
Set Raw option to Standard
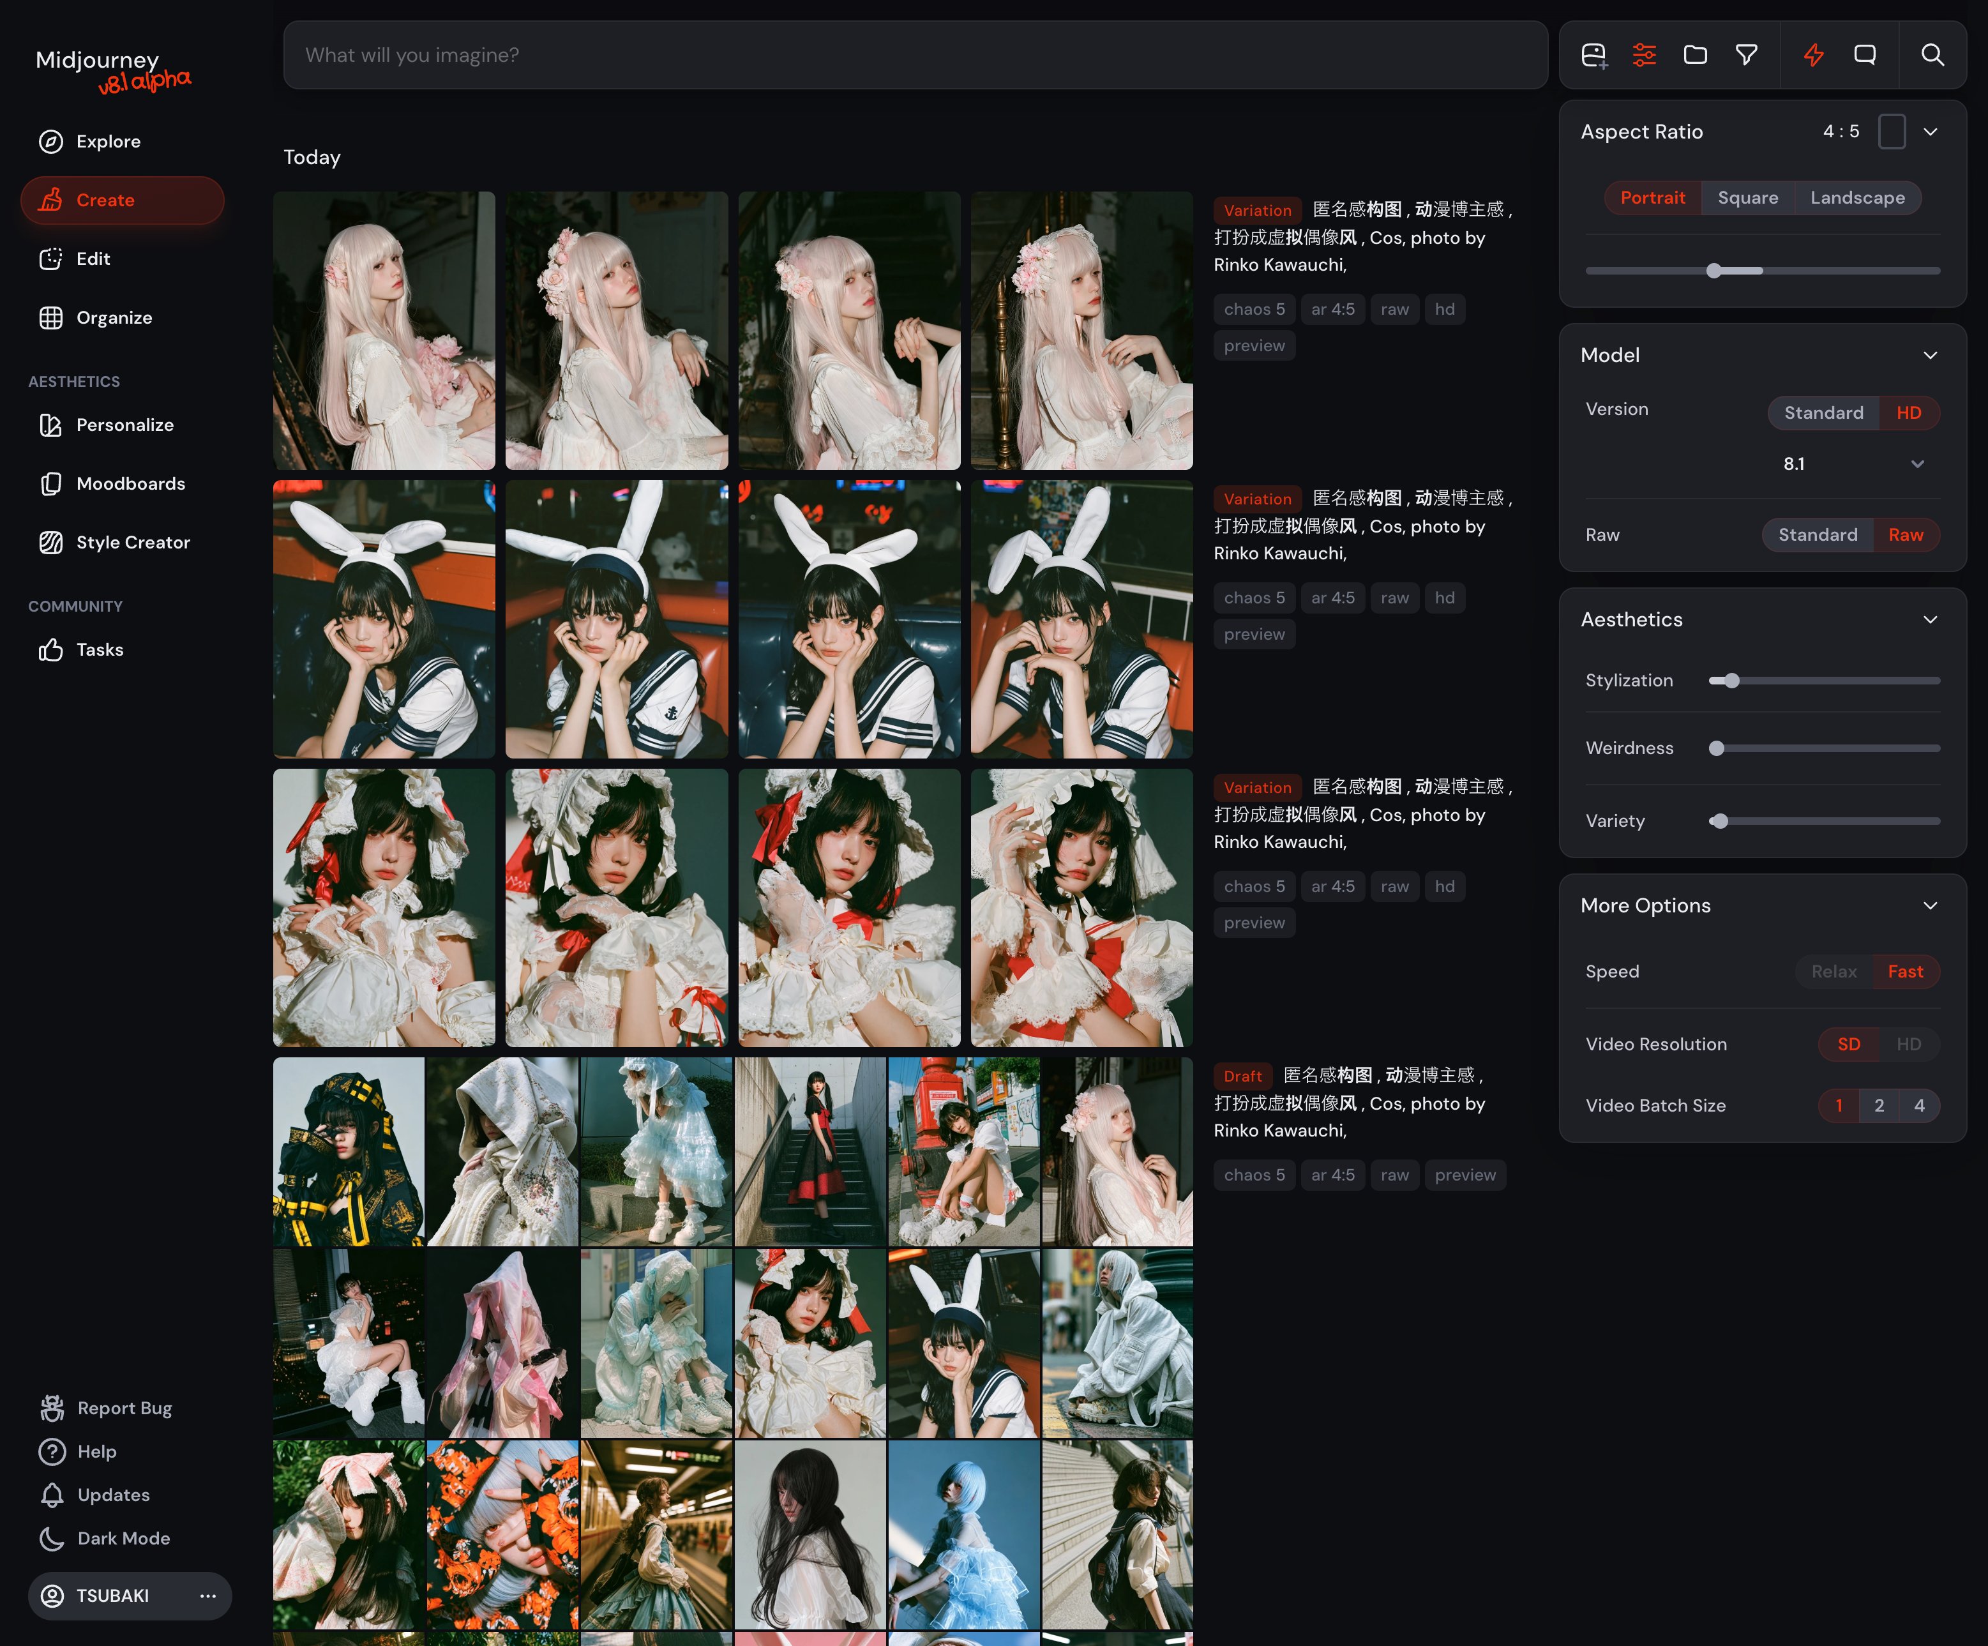click(x=1818, y=535)
